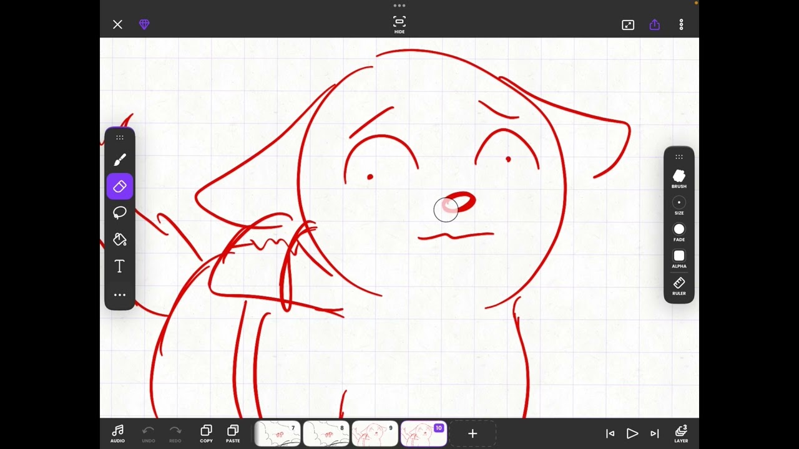799x449 pixels.
Task: Open the Brush type picker
Action: (679, 179)
